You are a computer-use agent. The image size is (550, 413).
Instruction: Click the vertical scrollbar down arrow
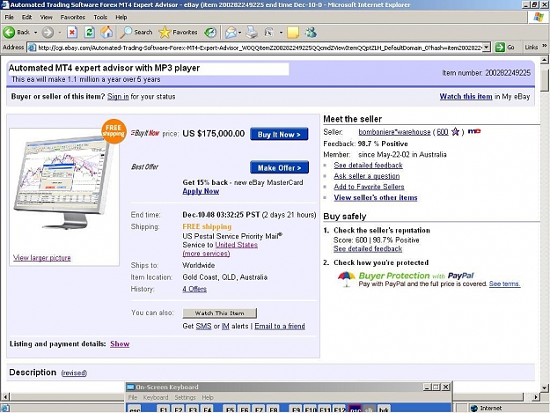545,388
